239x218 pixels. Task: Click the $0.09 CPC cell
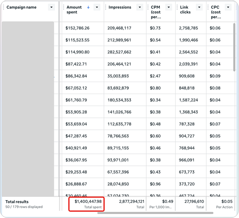coord(215,76)
